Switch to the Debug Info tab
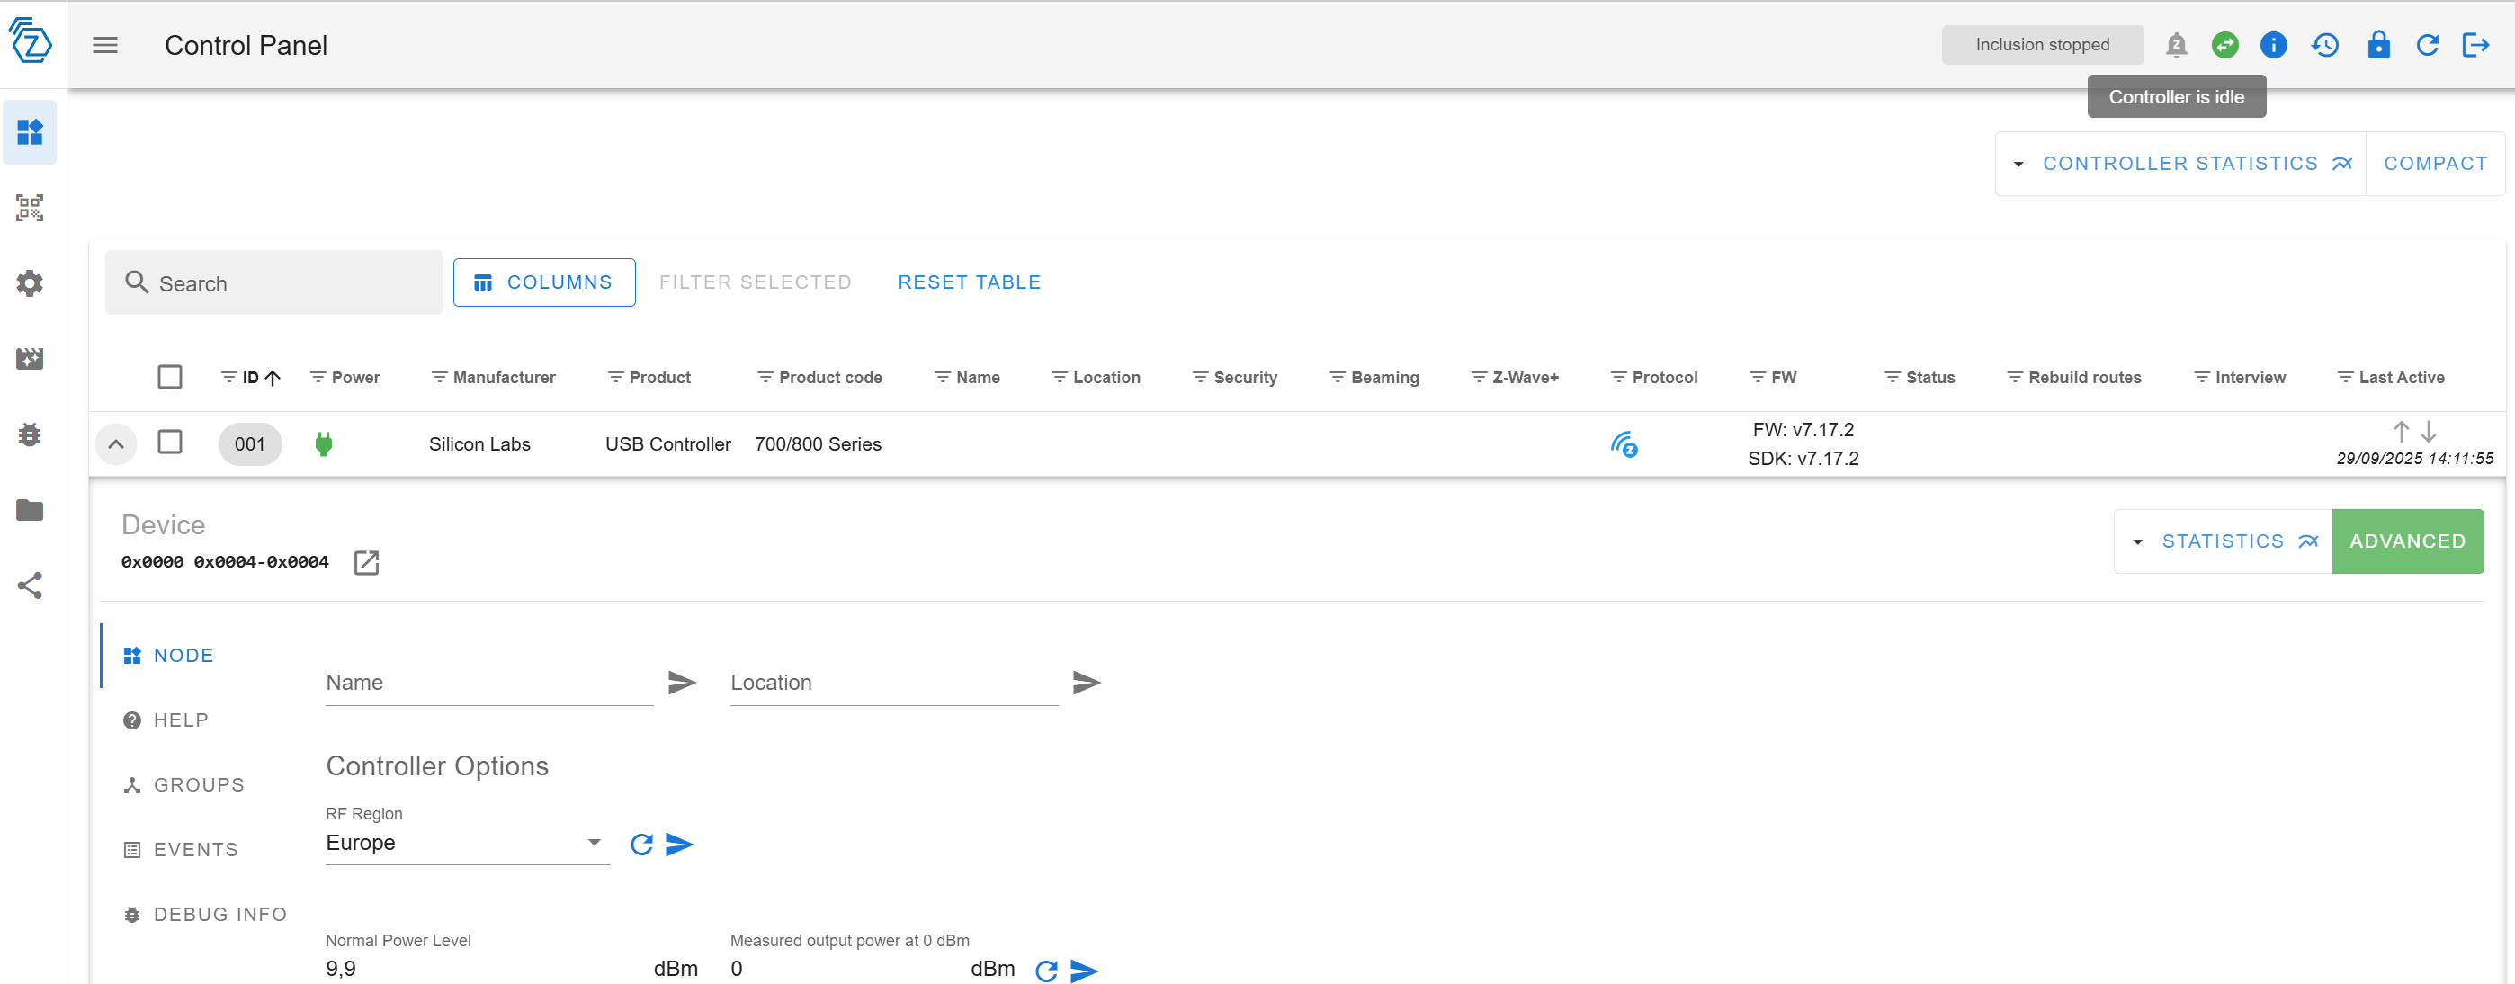2515x984 pixels. [x=219, y=915]
